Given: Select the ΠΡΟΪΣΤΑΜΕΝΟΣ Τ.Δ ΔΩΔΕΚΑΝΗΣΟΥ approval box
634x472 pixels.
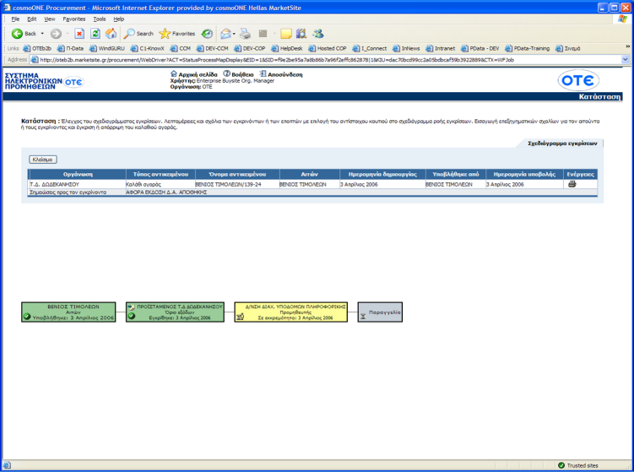Looking at the screenshot, I should click(175, 312).
